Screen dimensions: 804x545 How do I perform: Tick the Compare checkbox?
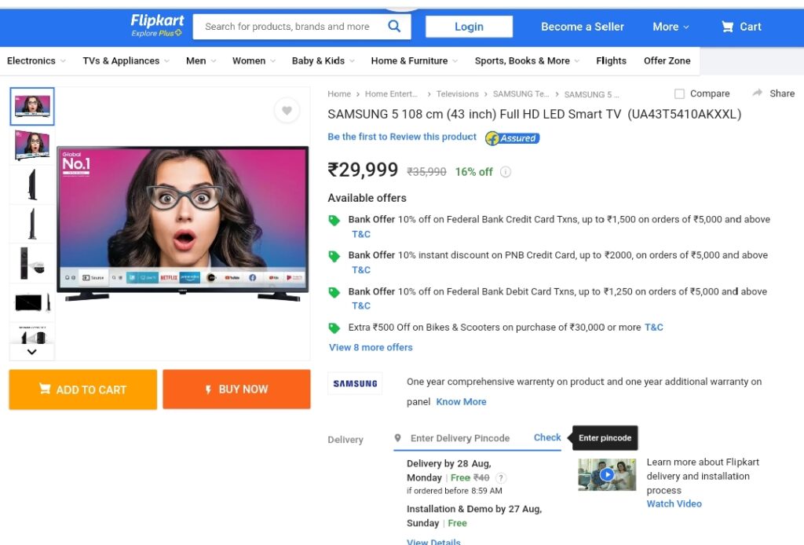click(679, 93)
